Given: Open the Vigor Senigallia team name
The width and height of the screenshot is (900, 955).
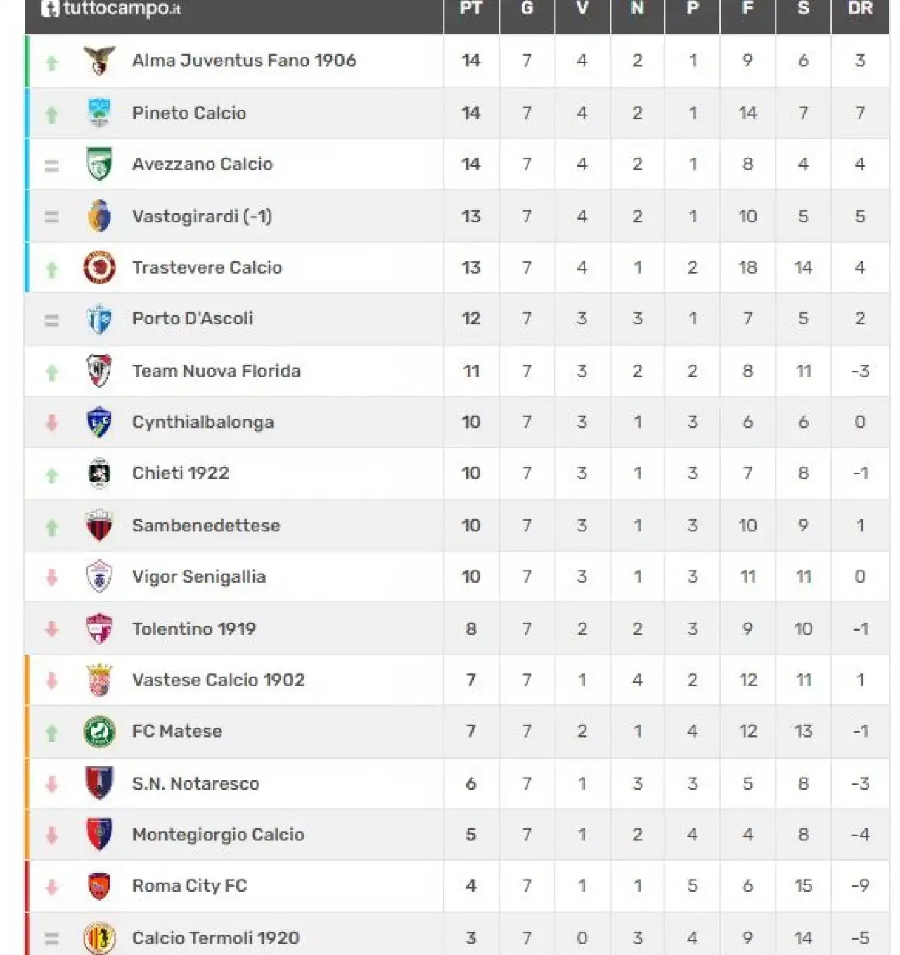Looking at the screenshot, I should (x=199, y=577).
